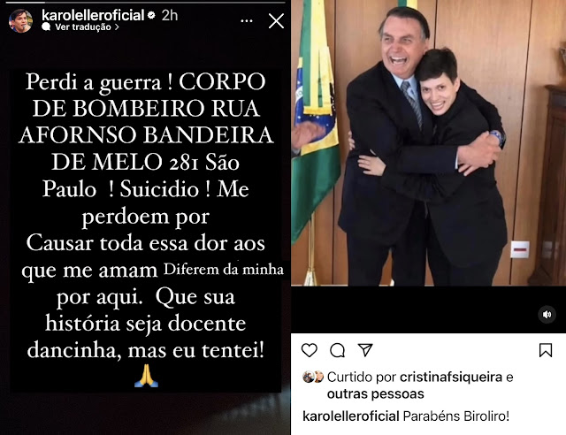Image resolution: width=566 pixels, height=435 pixels.
Task: Open comments via the speech bubble icon
Action: [337, 350]
